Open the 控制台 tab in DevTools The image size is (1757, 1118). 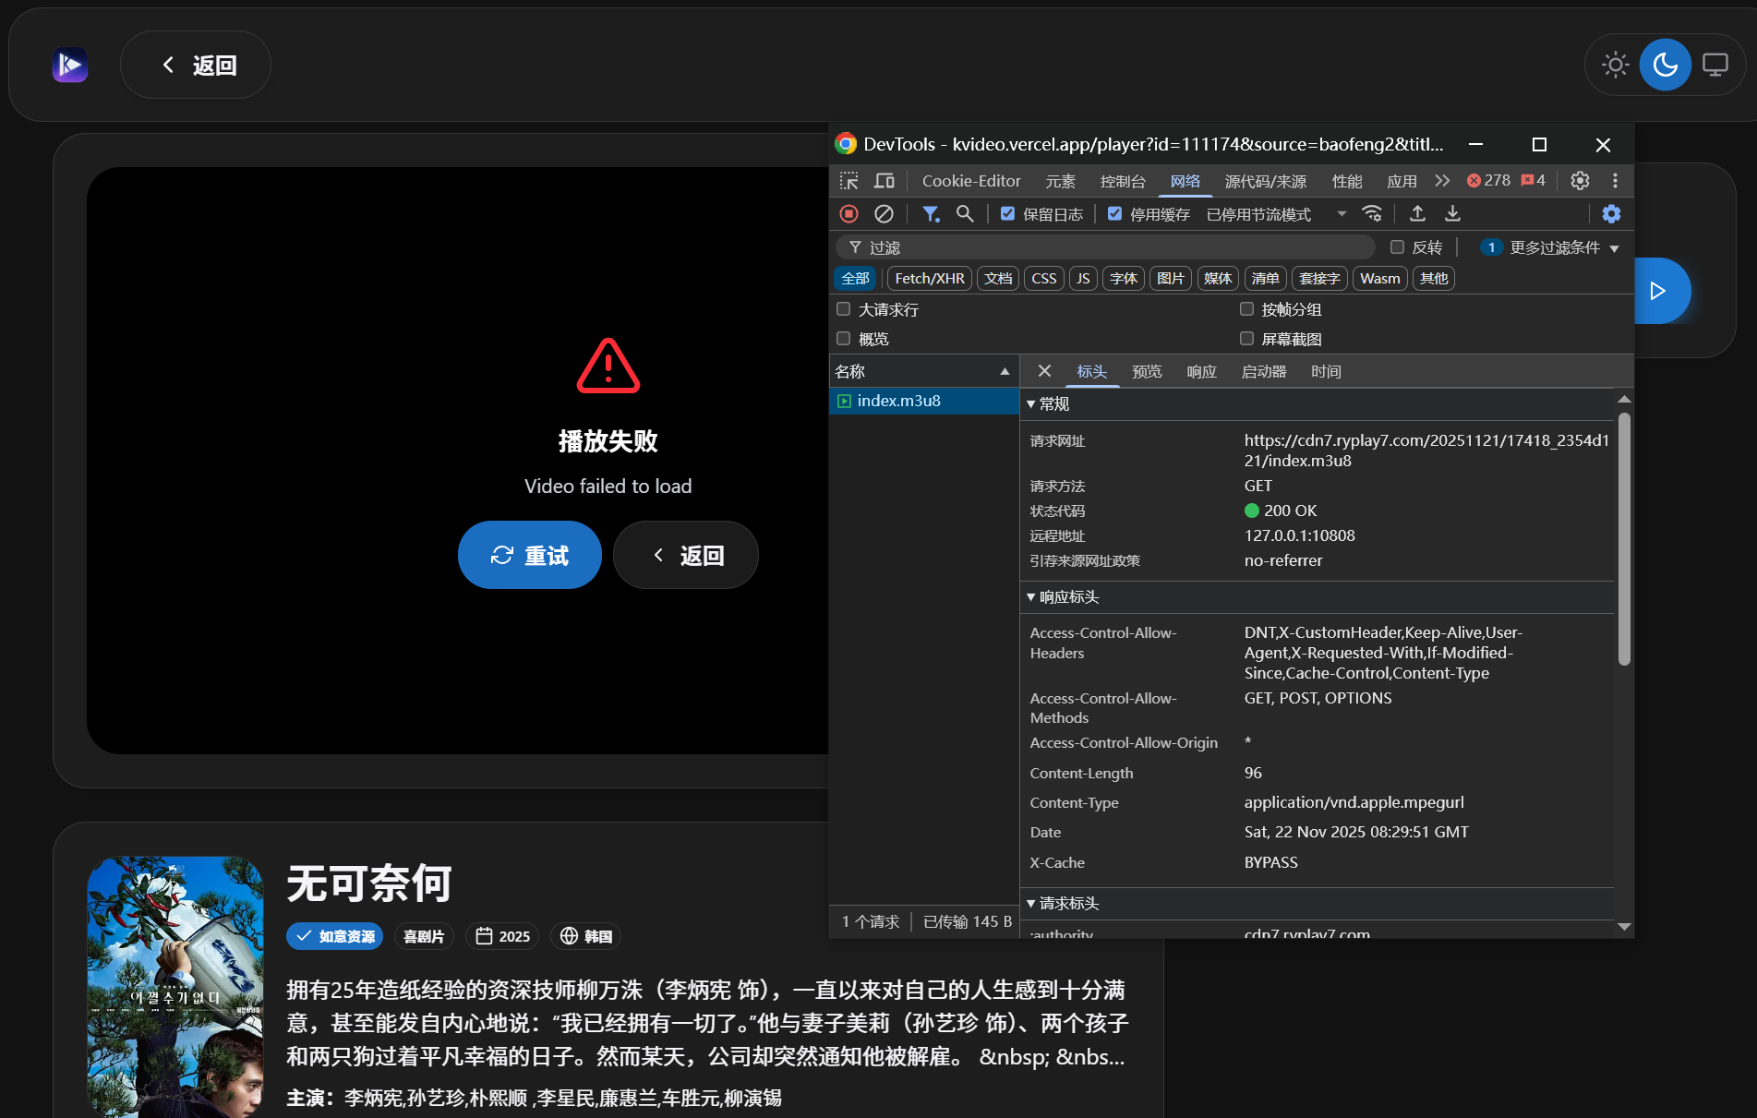tap(1122, 181)
